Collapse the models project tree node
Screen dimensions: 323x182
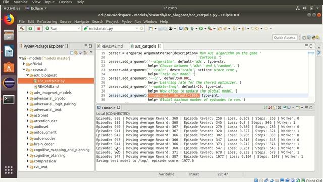pyautogui.click(x=20, y=58)
